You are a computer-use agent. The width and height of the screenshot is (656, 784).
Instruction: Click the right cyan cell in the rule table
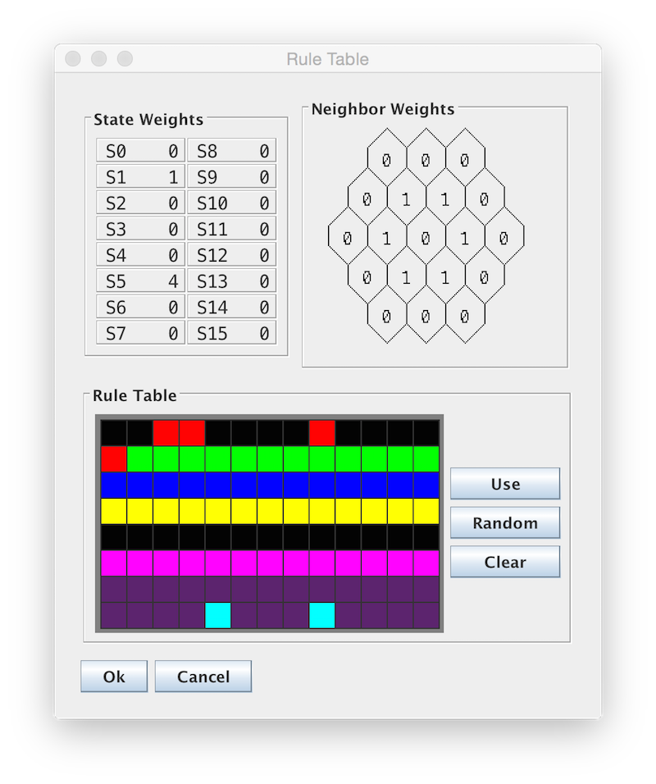pos(322,615)
